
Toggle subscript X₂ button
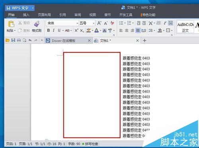click(x=82, y=31)
